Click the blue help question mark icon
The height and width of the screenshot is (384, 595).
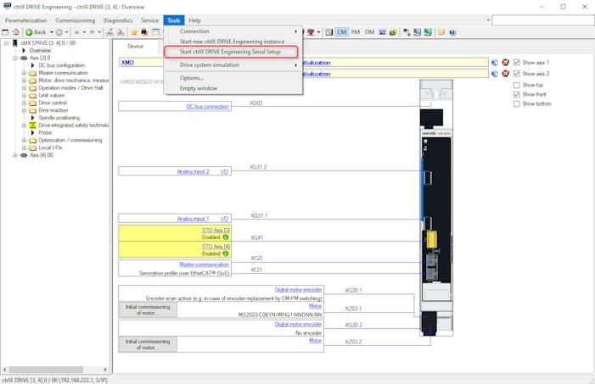click(452, 32)
